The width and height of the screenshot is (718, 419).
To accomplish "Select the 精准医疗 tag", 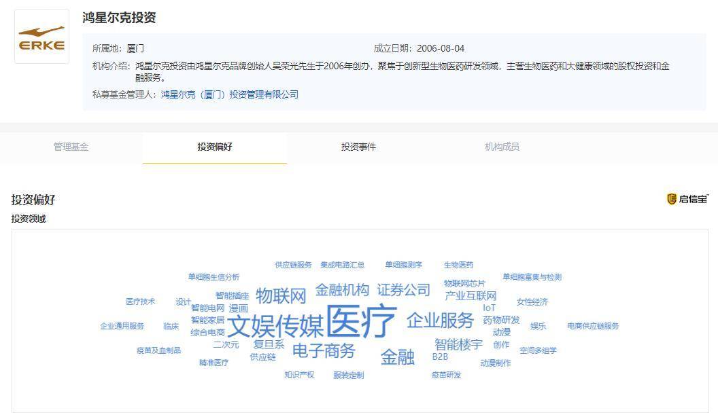I will click(214, 363).
